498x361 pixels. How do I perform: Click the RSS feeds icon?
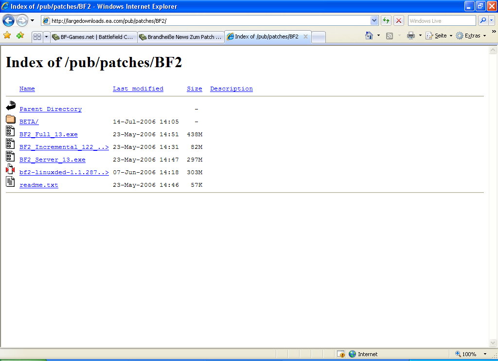pyautogui.click(x=390, y=36)
